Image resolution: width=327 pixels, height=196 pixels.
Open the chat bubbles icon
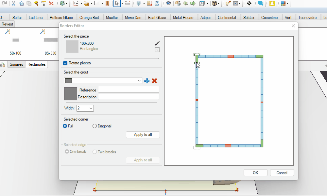tap(261, 3)
